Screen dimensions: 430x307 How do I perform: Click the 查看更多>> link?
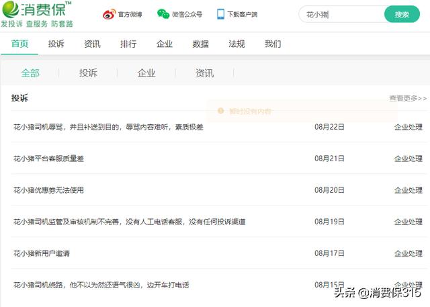pyautogui.click(x=408, y=98)
